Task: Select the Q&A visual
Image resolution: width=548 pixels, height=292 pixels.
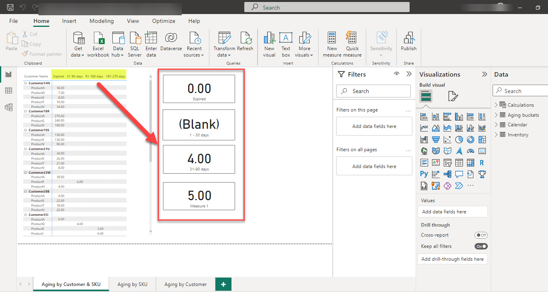Action: tap(459, 174)
